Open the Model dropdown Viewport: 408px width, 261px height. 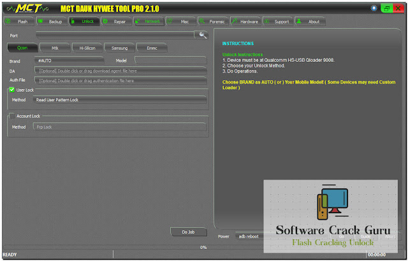[171, 60]
